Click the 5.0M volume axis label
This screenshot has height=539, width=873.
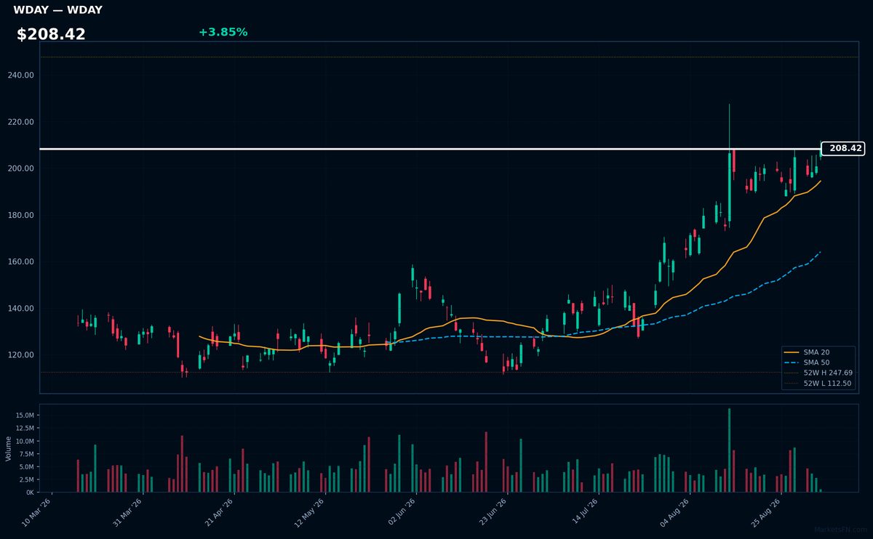(26, 467)
